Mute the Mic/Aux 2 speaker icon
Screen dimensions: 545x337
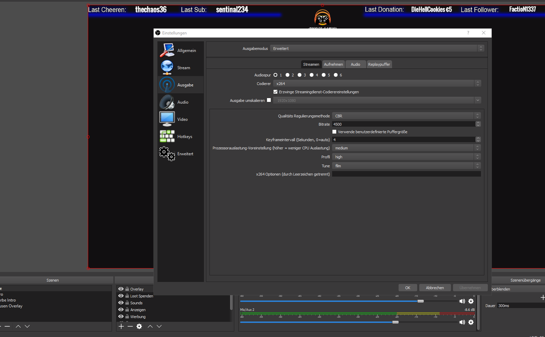(x=462, y=322)
